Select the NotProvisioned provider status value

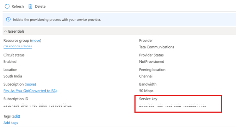pos(152,62)
